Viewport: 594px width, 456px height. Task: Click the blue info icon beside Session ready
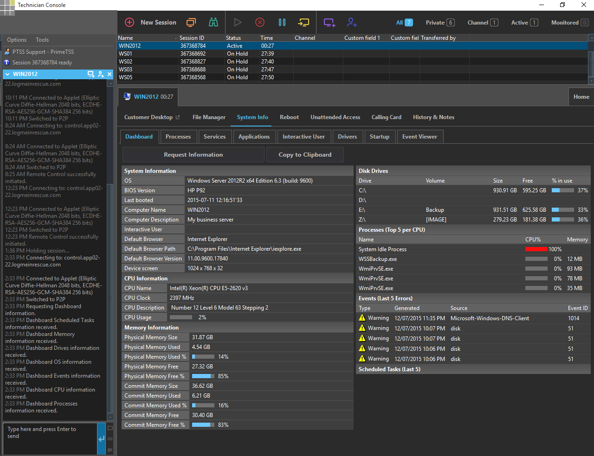[7, 62]
